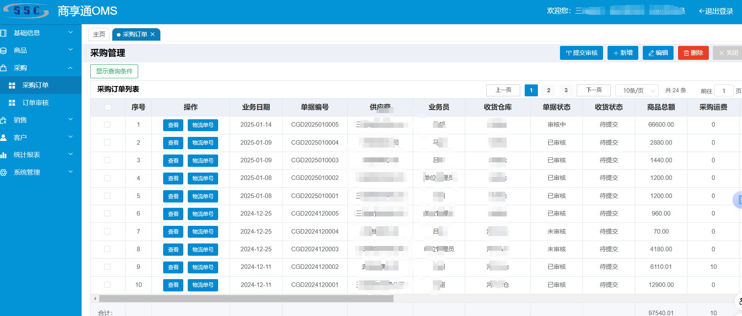Expand the 统计报表 sidebar menu

[70, 155]
